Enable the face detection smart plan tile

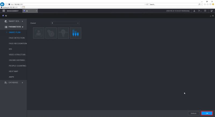point(39,33)
